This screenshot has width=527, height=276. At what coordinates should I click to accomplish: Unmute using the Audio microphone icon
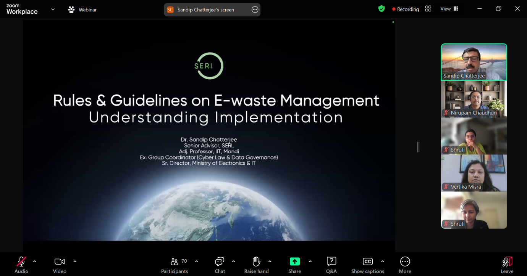tap(21, 262)
